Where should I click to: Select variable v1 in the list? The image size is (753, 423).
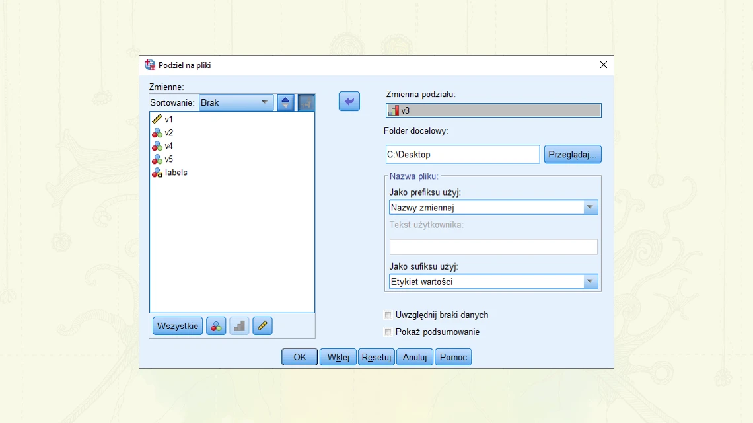click(232, 119)
